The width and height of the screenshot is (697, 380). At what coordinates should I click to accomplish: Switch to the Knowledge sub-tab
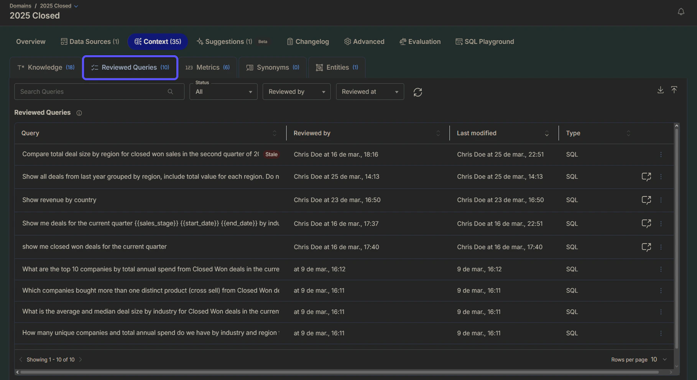46,67
